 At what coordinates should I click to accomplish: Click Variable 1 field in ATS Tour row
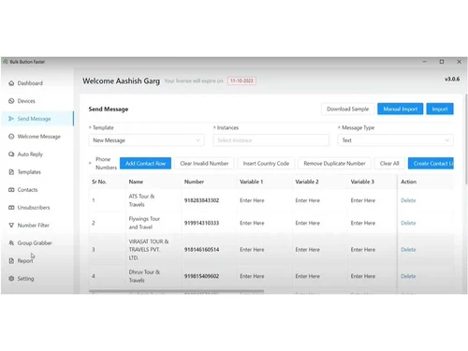click(x=252, y=200)
